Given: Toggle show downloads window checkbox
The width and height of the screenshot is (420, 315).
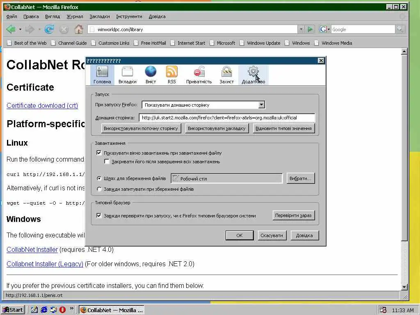Looking at the screenshot, I should [99, 153].
